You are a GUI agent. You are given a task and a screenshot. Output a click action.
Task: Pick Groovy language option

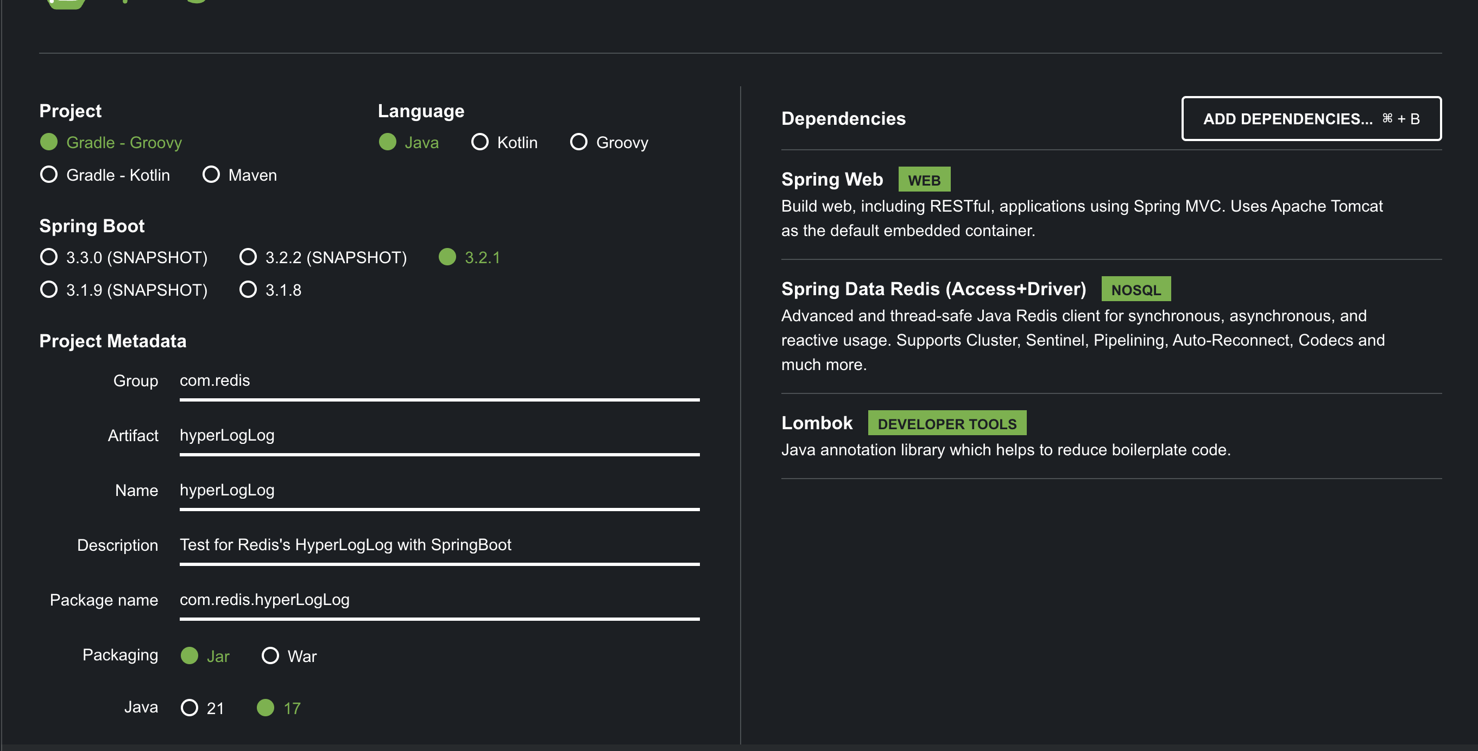click(x=609, y=142)
